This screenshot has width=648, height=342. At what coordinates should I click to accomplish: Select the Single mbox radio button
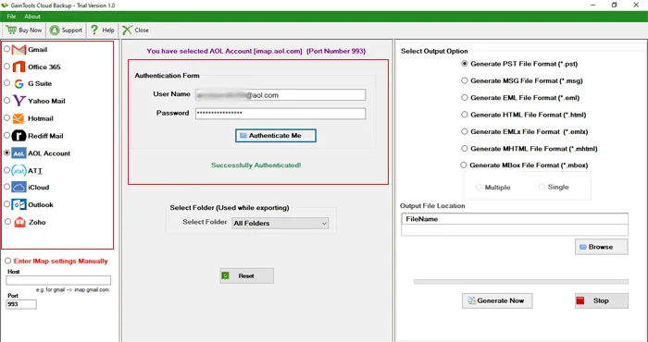click(x=542, y=187)
